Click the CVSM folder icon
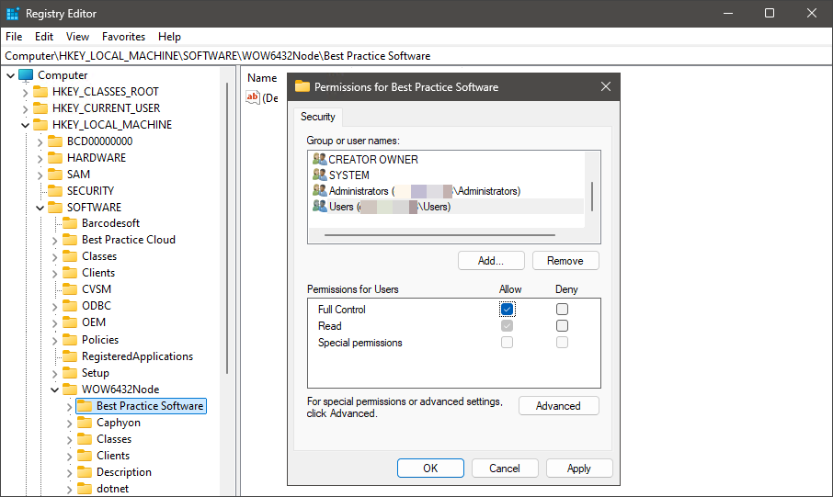This screenshot has width=833, height=497. pyautogui.click(x=70, y=288)
